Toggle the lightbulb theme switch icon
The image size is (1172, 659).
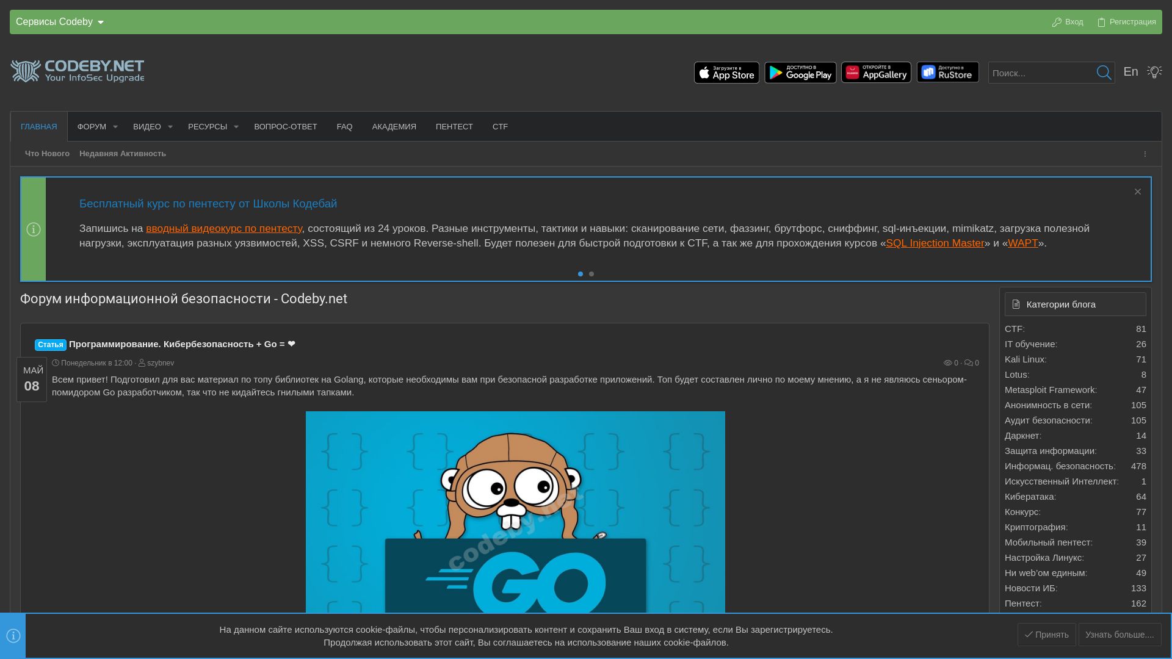[1154, 72]
